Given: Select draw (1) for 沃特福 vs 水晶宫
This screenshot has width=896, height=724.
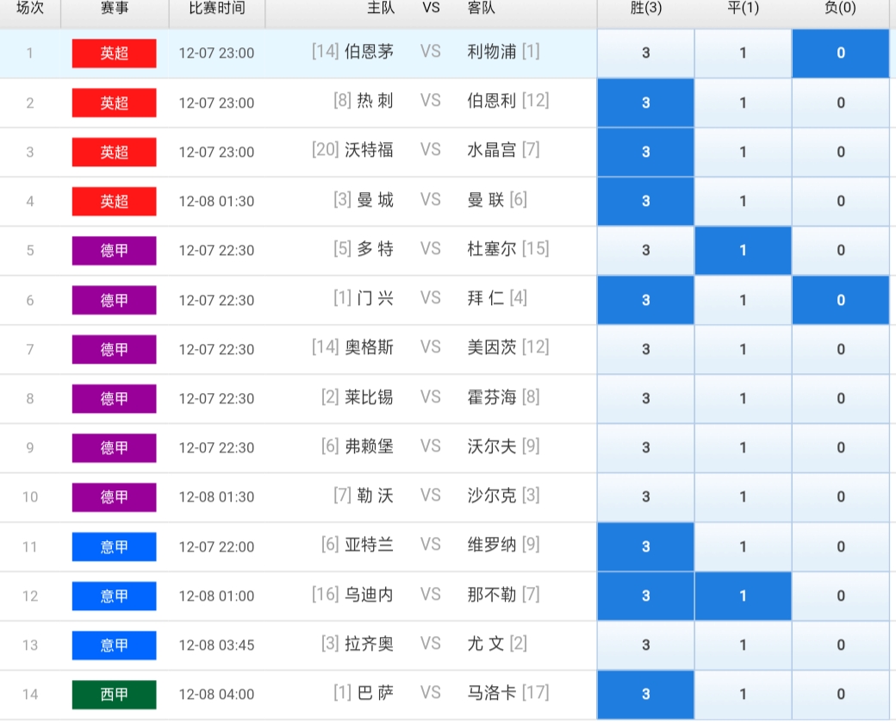Looking at the screenshot, I should 743,152.
